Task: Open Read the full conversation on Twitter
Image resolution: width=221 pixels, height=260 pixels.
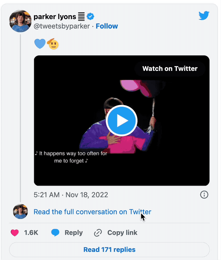Action: pos(92,212)
